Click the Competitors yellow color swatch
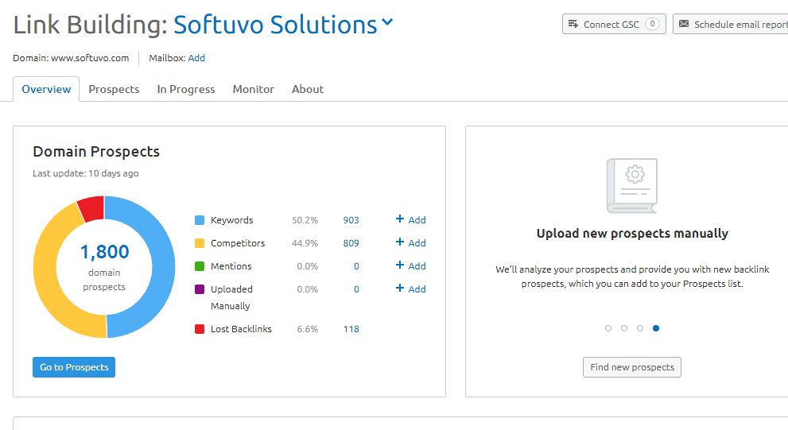This screenshot has height=430, width=788. [x=200, y=243]
